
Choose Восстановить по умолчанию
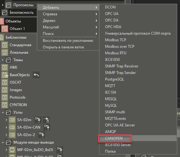point(68,41)
